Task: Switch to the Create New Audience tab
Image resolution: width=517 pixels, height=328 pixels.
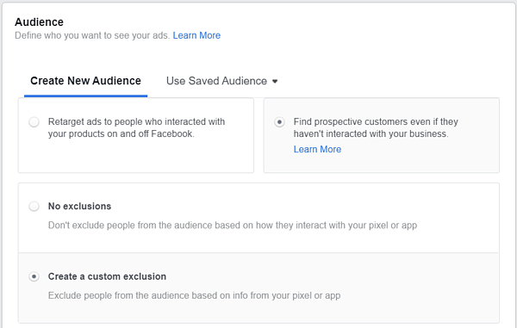Action: 85,81
